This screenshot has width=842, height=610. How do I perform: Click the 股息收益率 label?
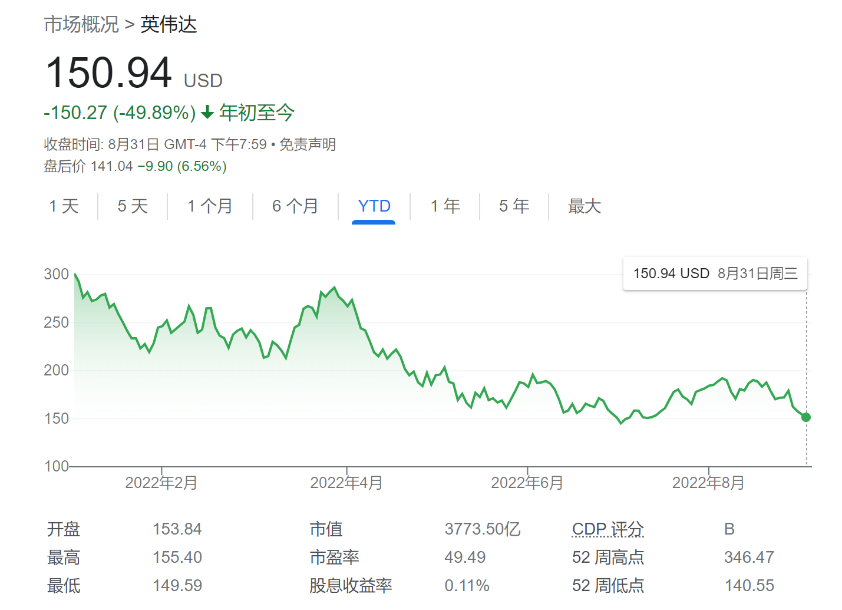tap(351, 586)
